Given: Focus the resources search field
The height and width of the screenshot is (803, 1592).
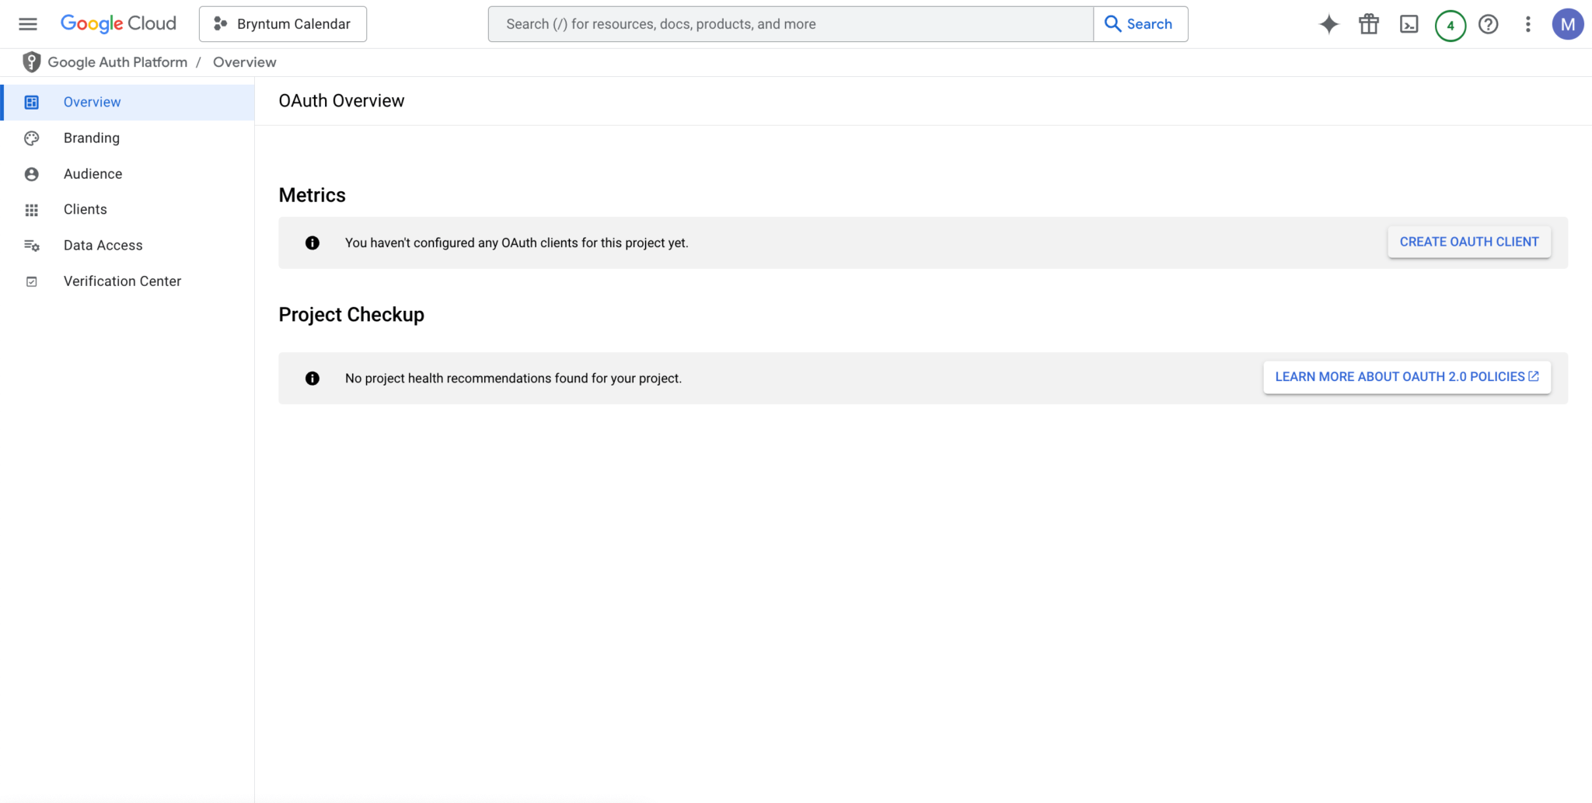Looking at the screenshot, I should [791, 24].
